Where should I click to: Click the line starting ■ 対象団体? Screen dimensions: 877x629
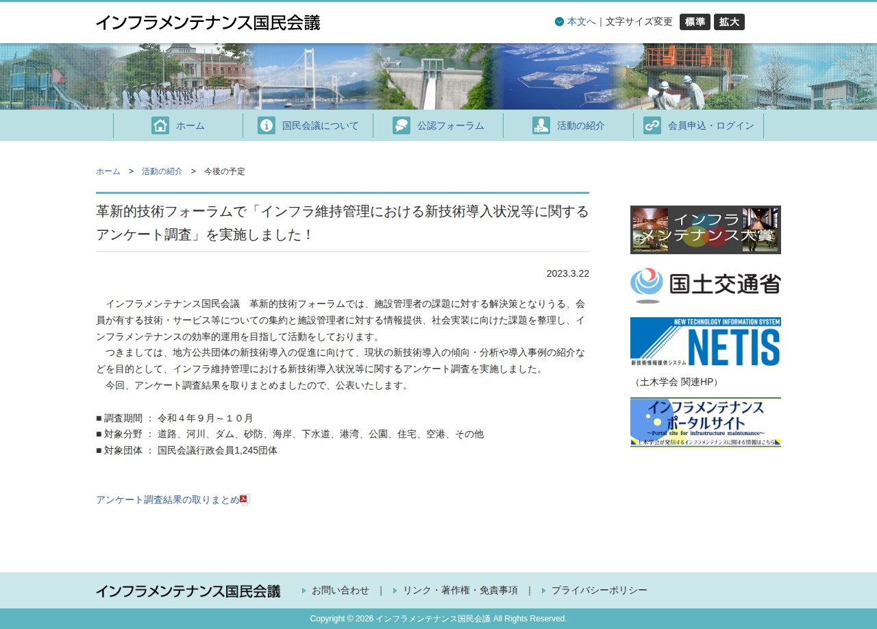187,450
